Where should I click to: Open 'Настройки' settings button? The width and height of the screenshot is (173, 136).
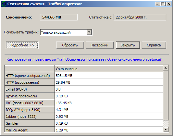coord(100,45)
